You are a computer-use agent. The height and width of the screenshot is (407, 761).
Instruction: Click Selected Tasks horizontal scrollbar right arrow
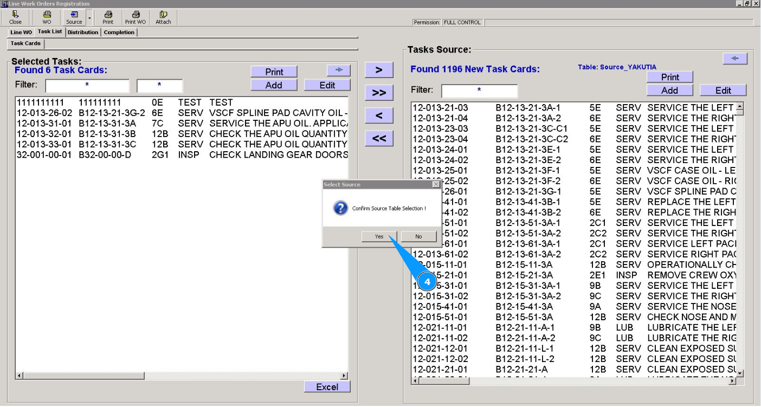(344, 376)
